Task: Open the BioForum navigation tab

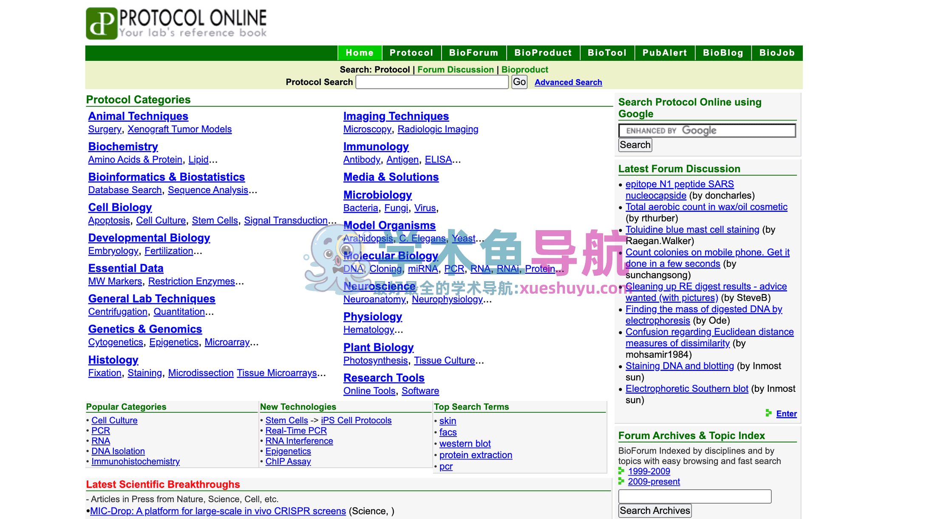Action: tap(473, 53)
